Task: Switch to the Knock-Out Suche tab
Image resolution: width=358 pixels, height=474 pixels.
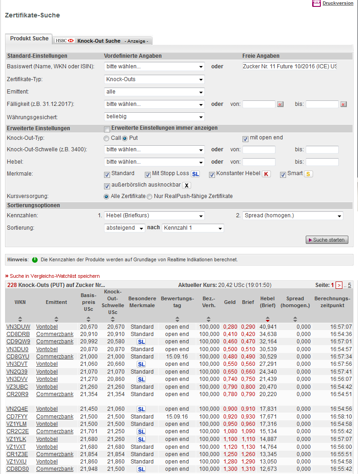Action: tap(99, 41)
